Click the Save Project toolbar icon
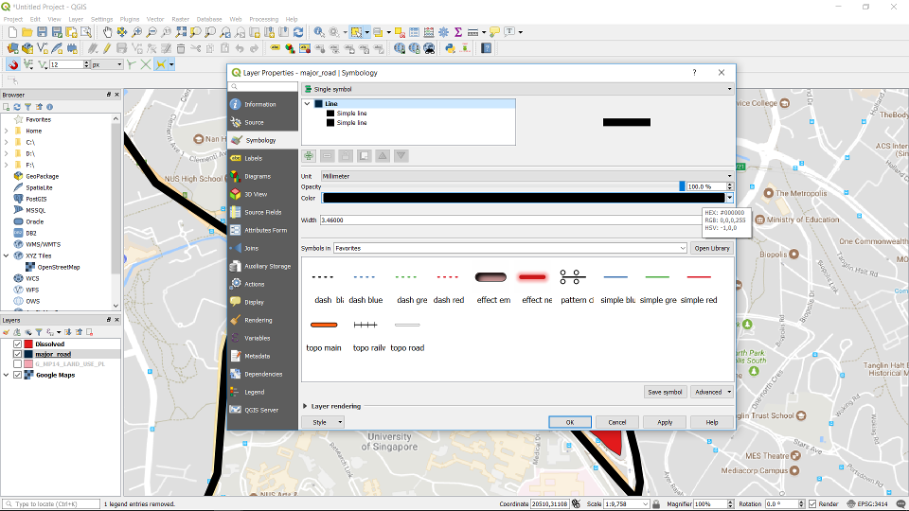The image size is (909, 511). [42, 32]
